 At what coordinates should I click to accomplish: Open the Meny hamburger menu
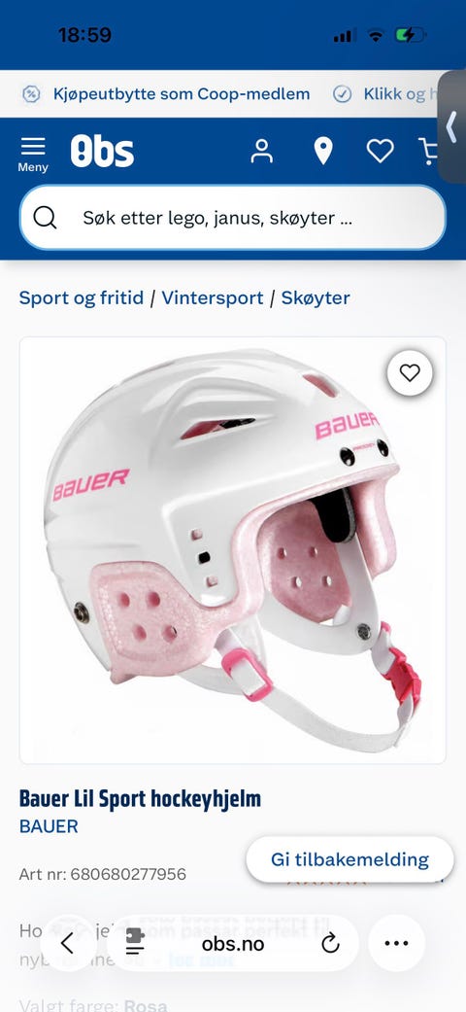33,155
